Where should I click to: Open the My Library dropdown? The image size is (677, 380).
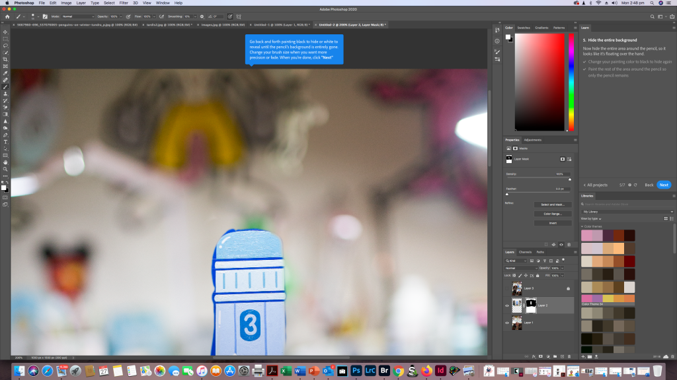coord(627,212)
